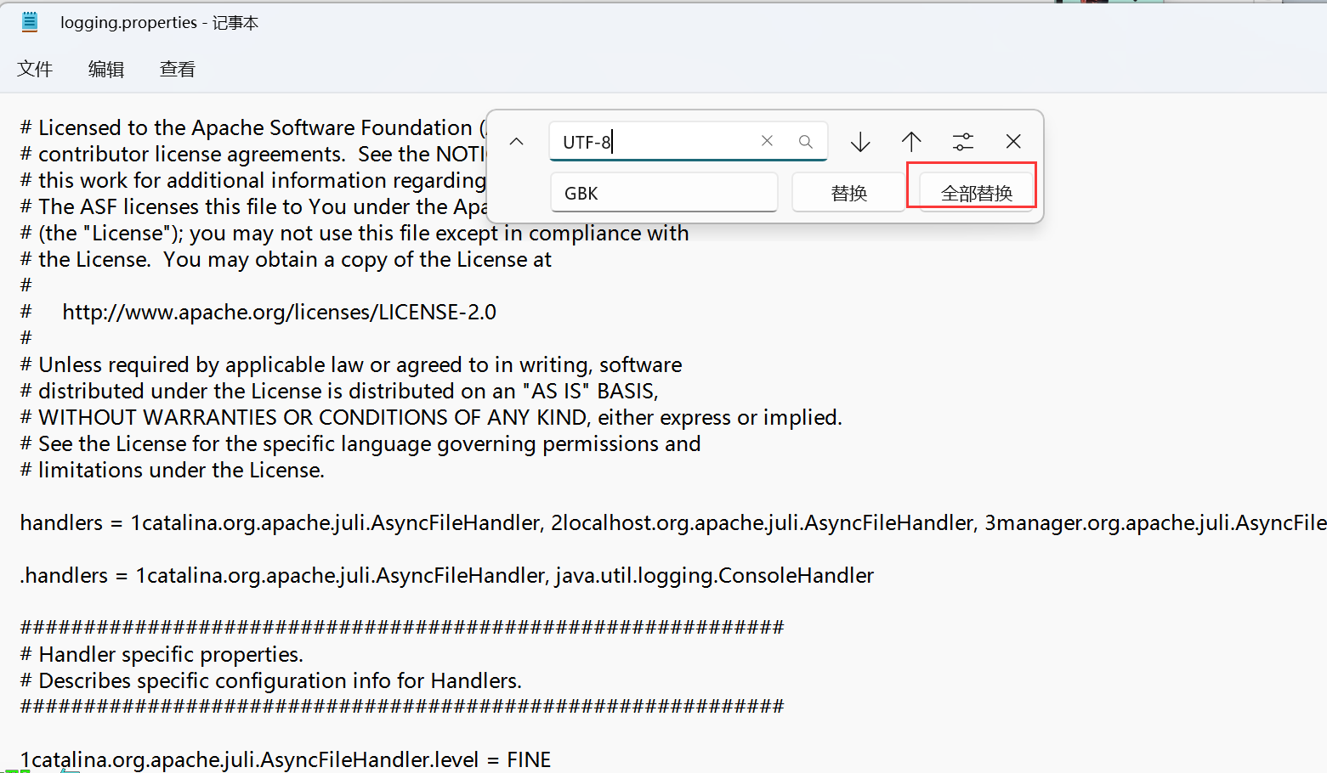Open the 编辑 menu
This screenshot has height=773, width=1327.
(106, 69)
